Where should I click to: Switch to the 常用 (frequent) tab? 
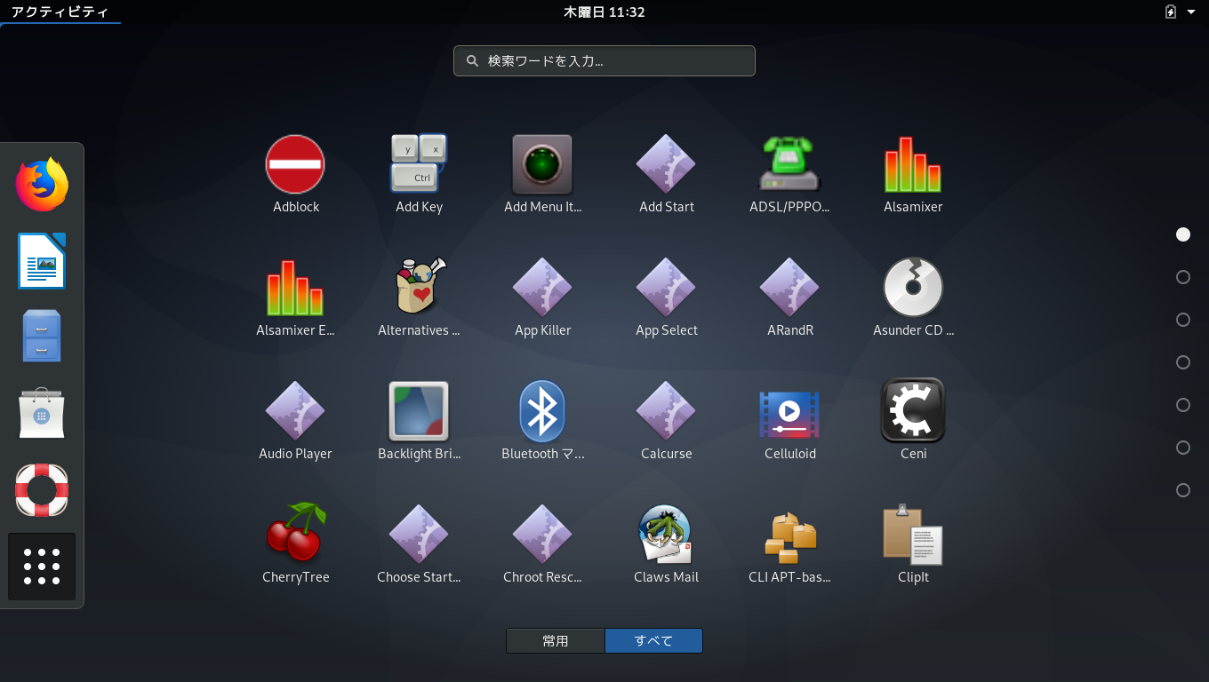point(556,640)
